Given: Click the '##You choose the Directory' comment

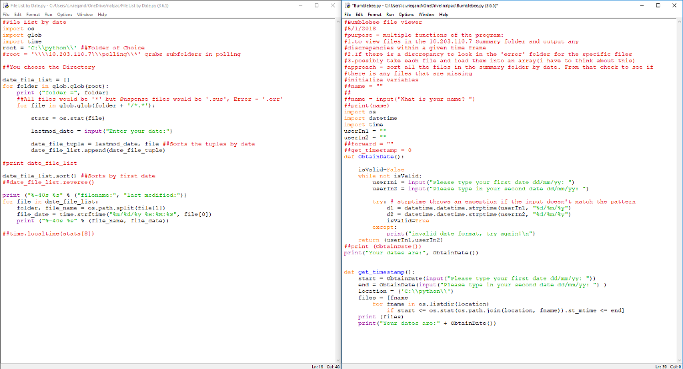Looking at the screenshot, I should (49, 67).
